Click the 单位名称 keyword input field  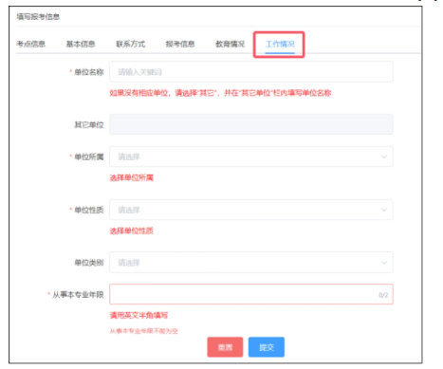[x=251, y=72]
